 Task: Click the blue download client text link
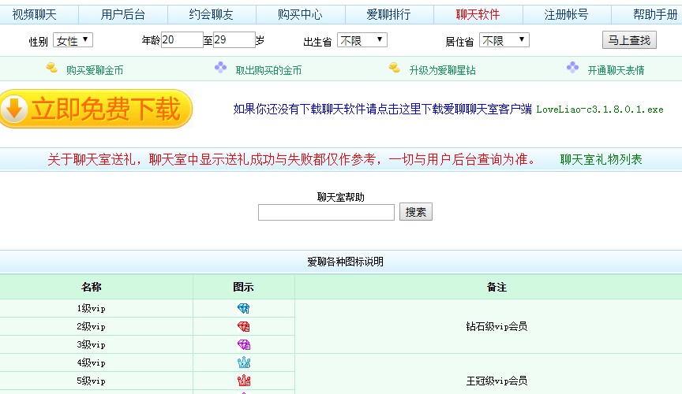click(x=382, y=109)
